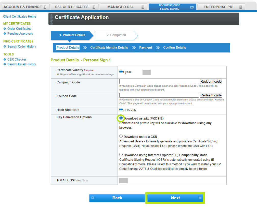
Task: Click the bullet icon beside Search Order History
Action: pyautogui.click(x=5, y=47)
